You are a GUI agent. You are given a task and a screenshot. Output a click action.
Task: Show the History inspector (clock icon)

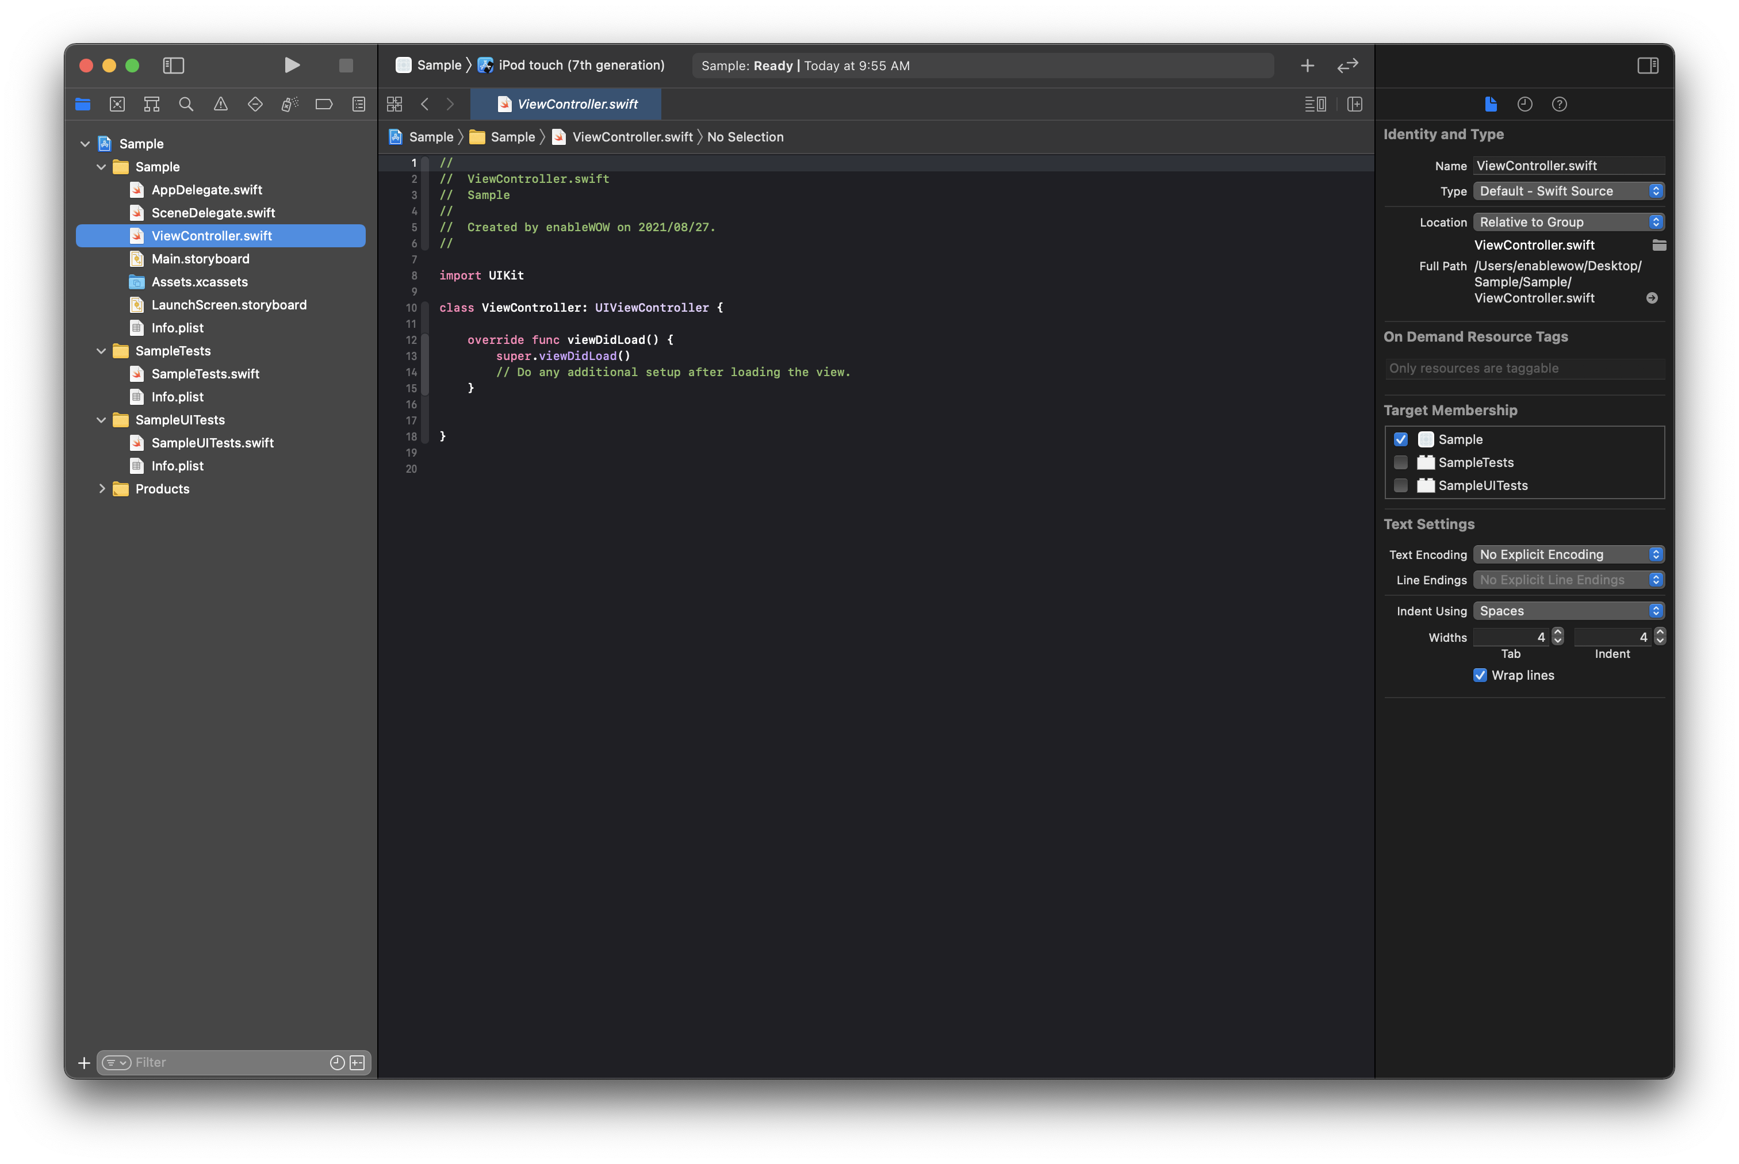(x=1525, y=104)
